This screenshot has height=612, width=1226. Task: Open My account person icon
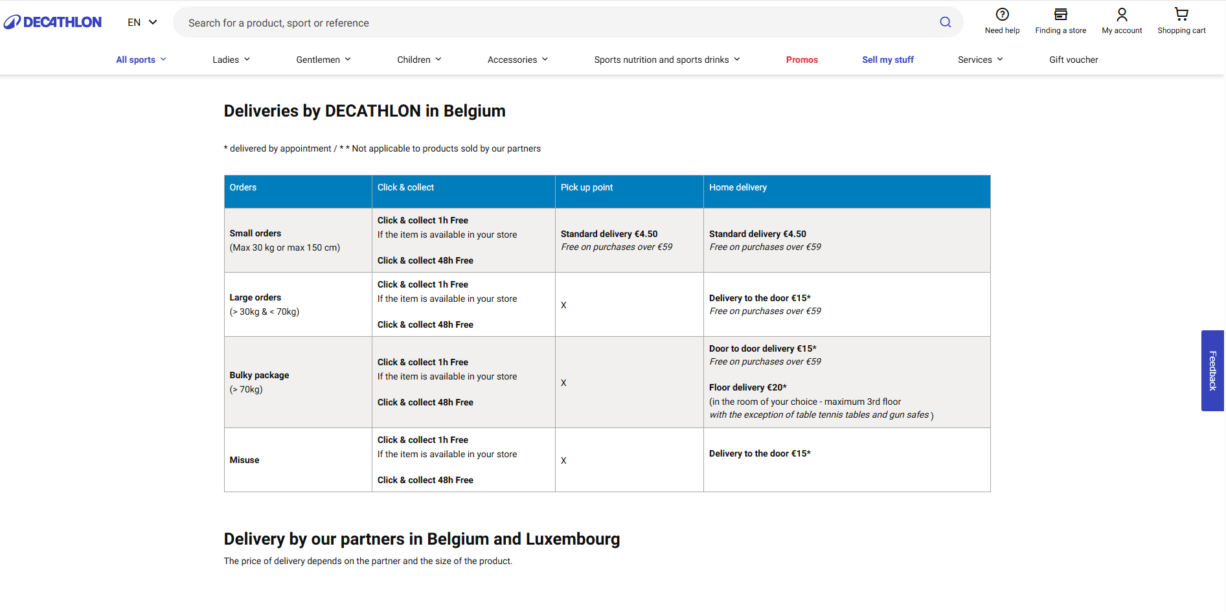click(1122, 14)
